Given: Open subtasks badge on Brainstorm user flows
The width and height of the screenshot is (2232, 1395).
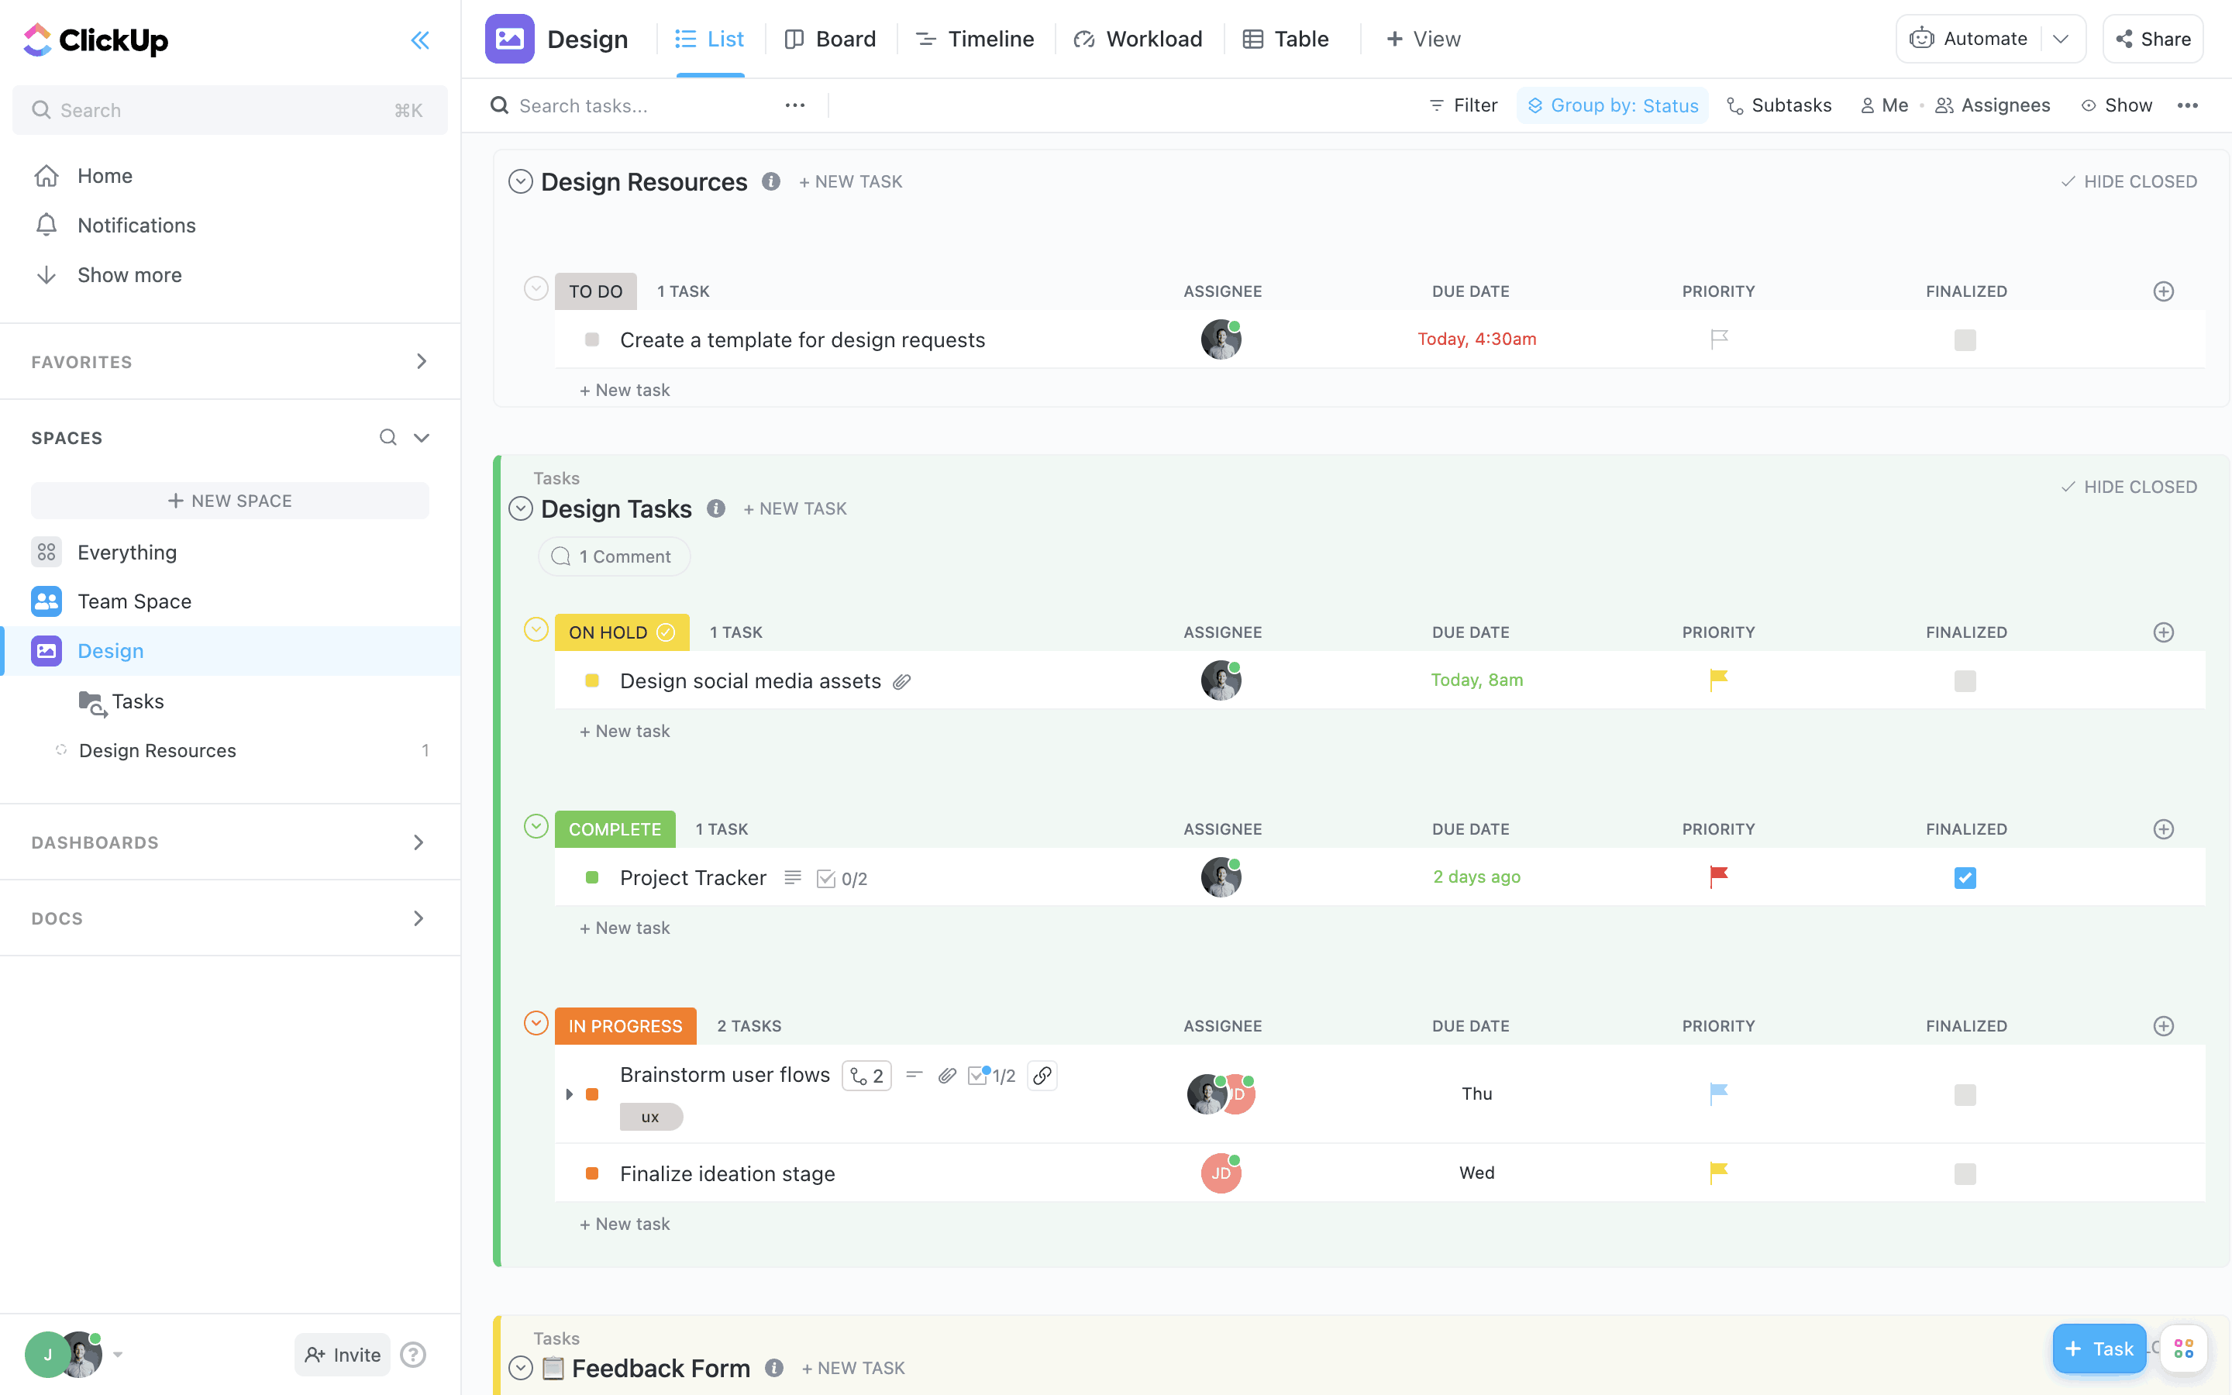Looking at the screenshot, I should point(866,1076).
